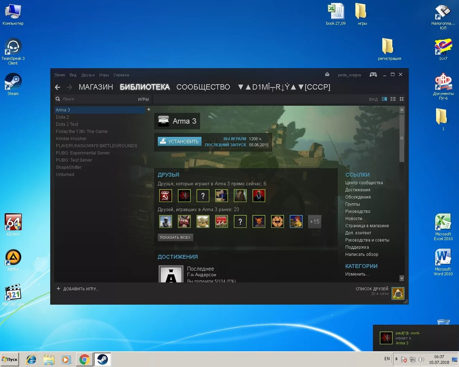Click Internet Explorer icon in taskbar
Viewport: 459px width, 367px height.
click(x=31, y=359)
